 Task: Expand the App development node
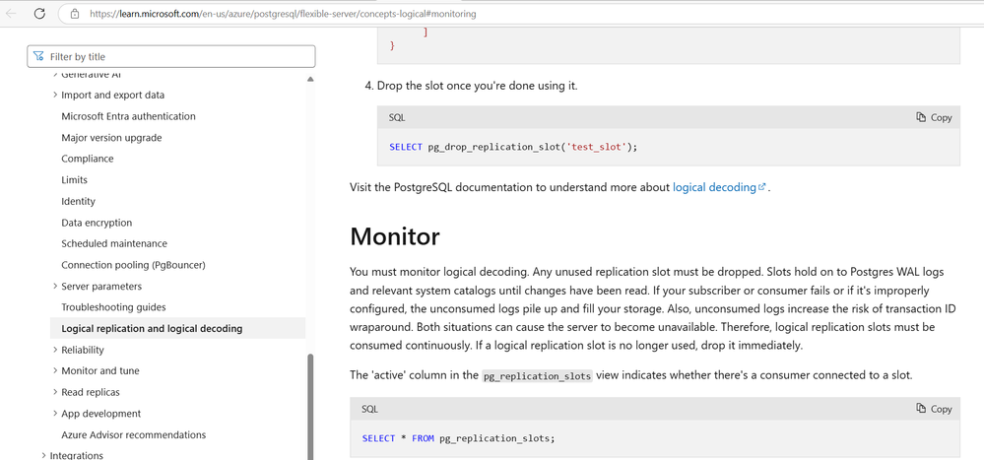point(55,414)
